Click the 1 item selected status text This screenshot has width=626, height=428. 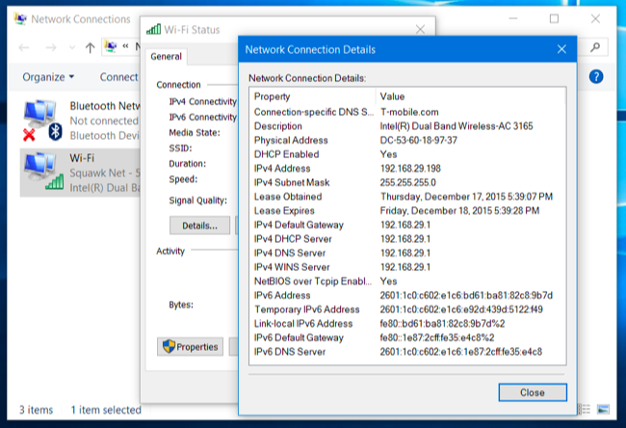coord(106,410)
